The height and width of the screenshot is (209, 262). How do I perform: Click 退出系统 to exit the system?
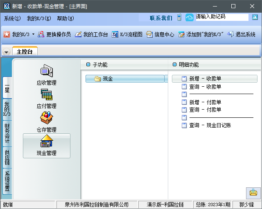[242, 34]
